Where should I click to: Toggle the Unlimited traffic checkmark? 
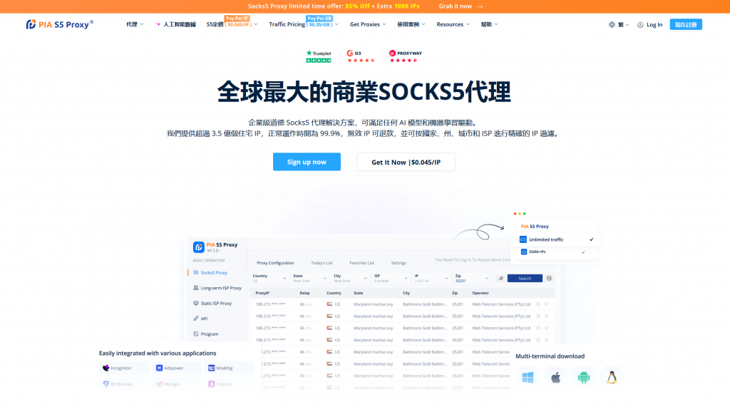pos(592,240)
